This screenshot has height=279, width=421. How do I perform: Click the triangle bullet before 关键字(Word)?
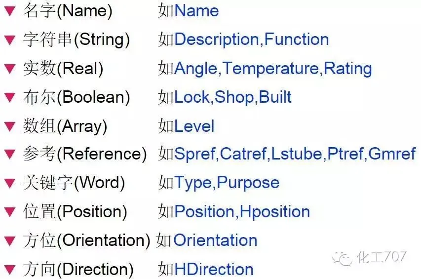[10, 183]
